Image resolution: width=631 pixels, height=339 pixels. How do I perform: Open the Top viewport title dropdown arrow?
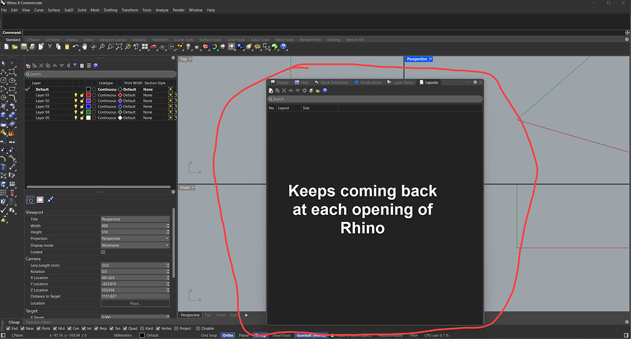pos(191,59)
